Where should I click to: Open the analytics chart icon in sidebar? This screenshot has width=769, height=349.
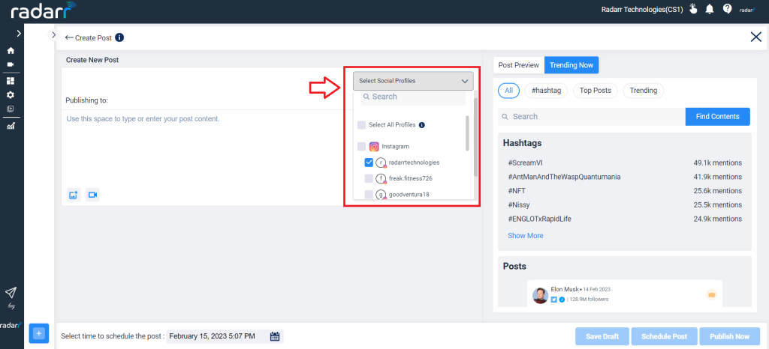[11, 126]
